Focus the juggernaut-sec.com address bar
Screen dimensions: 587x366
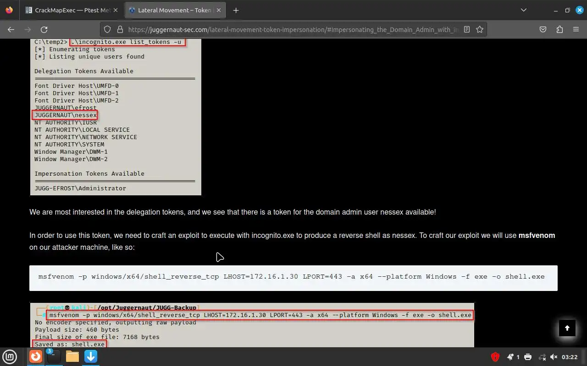pos(293,29)
